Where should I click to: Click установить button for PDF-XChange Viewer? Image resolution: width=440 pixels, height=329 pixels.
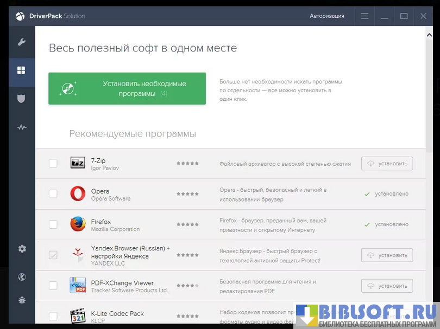[387, 285]
